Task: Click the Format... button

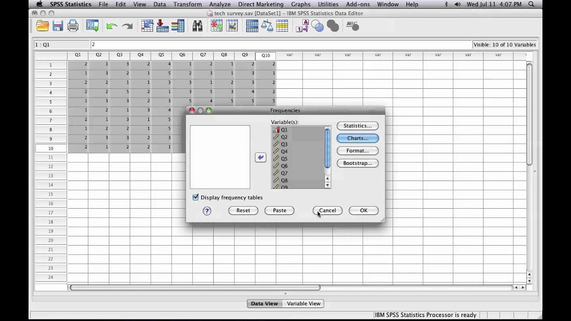Action: coord(357,151)
